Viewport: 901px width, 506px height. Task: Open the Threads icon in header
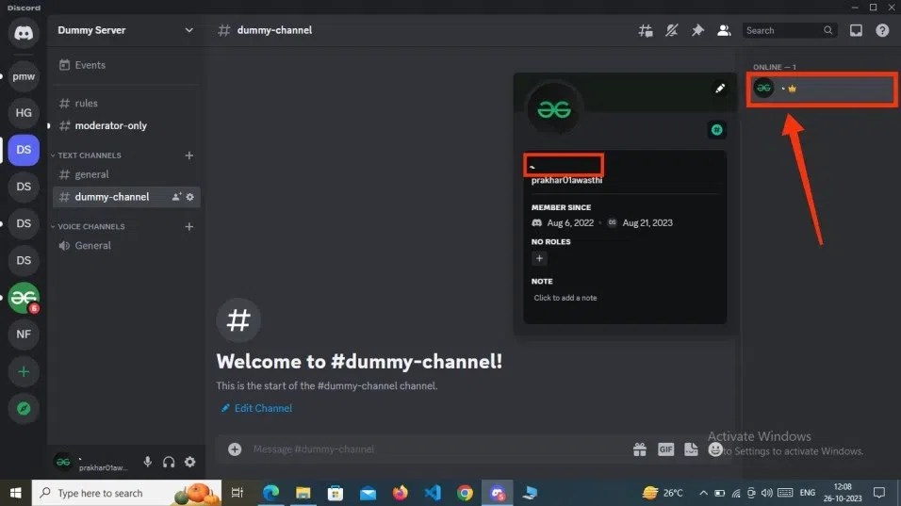click(x=646, y=30)
